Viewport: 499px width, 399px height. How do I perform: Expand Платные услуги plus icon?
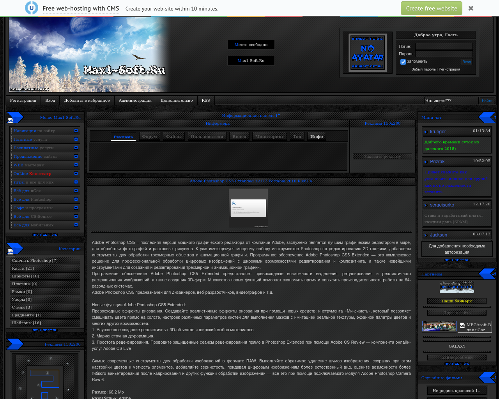tap(76, 139)
